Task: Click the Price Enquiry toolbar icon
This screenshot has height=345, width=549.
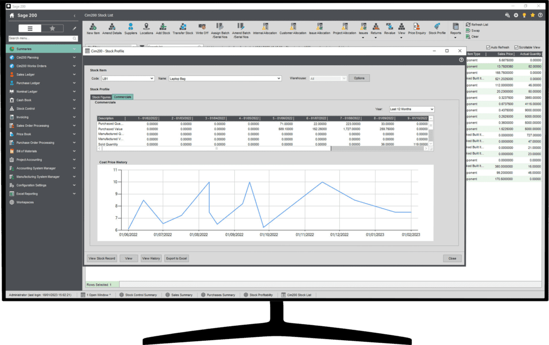Action: (x=418, y=28)
